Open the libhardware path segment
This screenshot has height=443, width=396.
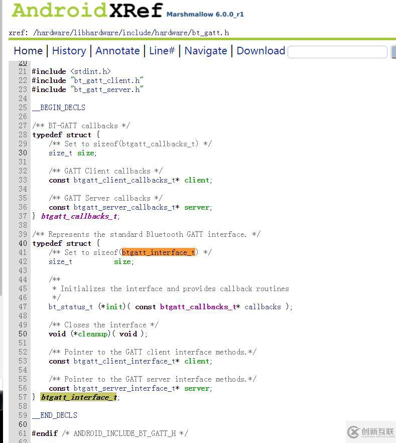[x=97, y=33]
